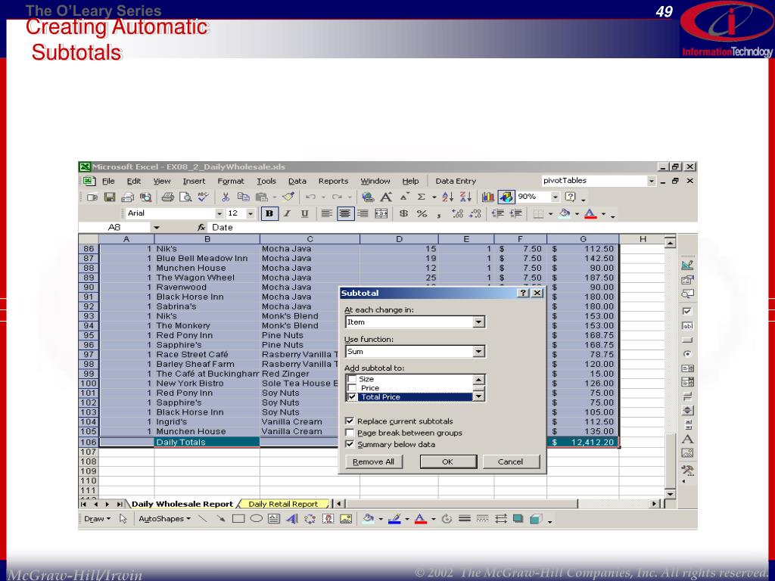This screenshot has height=581, width=775.
Task: Insert WordArt from the Drawing toolbar
Action: 291,519
